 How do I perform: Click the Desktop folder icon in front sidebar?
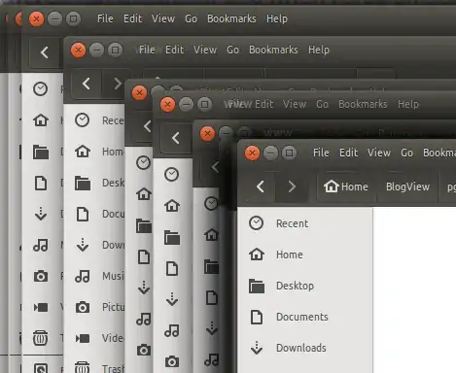click(x=257, y=286)
